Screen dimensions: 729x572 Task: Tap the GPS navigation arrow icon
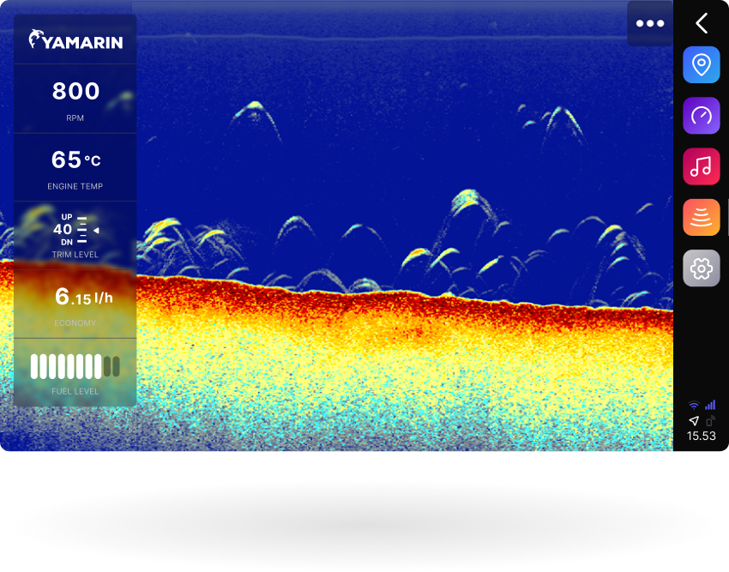tap(694, 421)
